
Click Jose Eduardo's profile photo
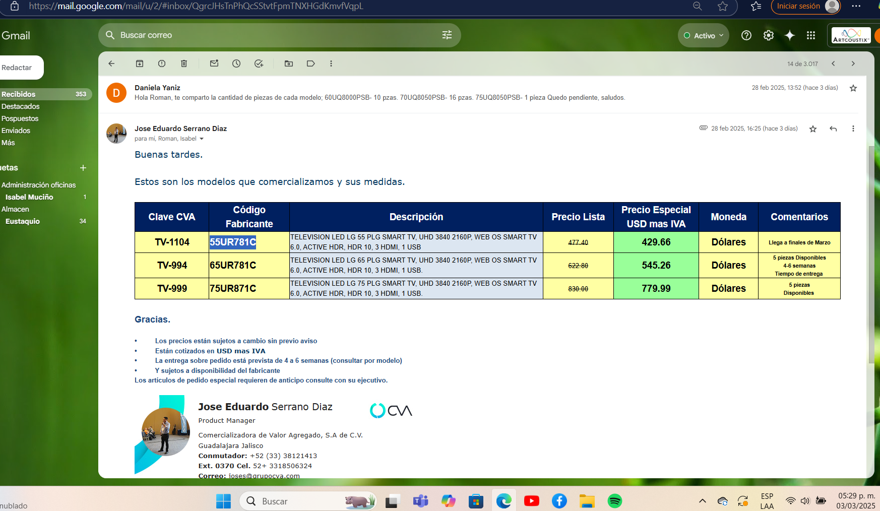(116, 134)
